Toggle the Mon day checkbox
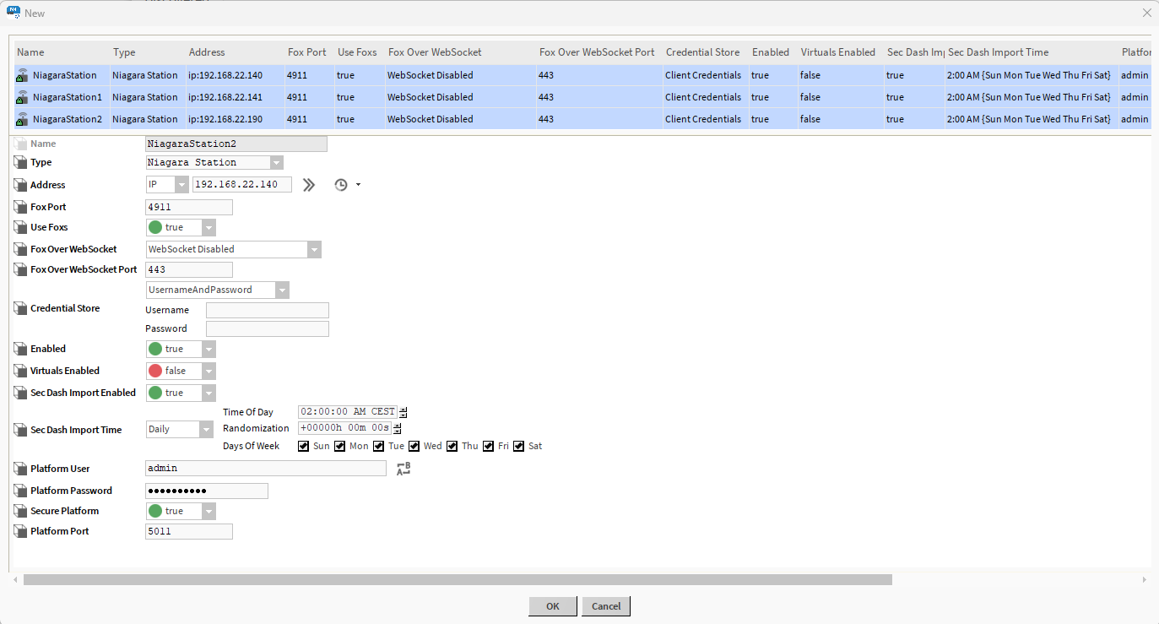The image size is (1159, 624). click(x=340, y=446)
